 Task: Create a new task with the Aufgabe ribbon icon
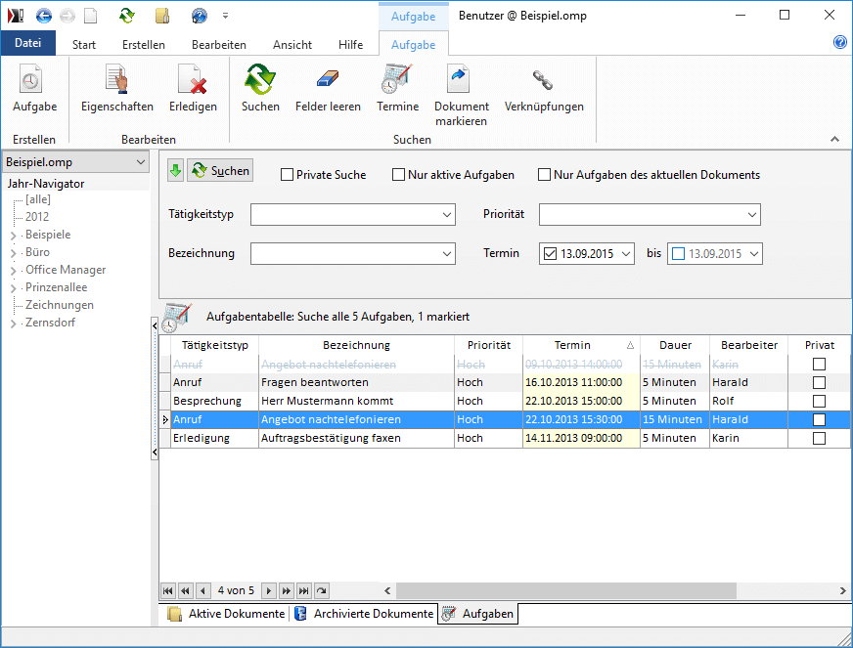[31, 79]
